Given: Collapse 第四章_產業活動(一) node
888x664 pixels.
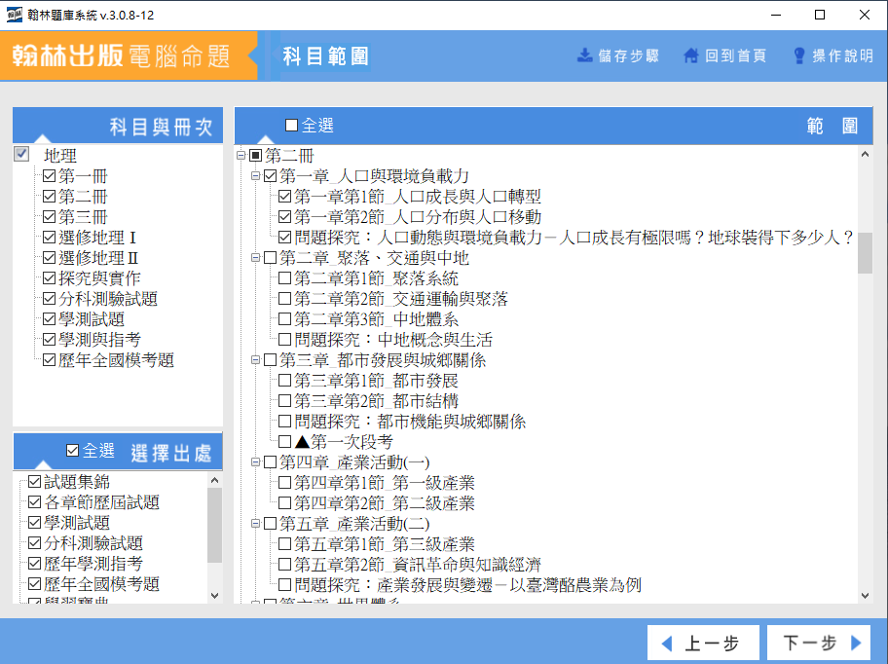Looking at the screenshot, I should pos(256,462).
